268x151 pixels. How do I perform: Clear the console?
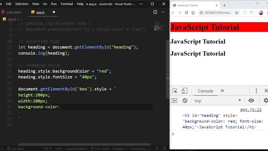185,101
